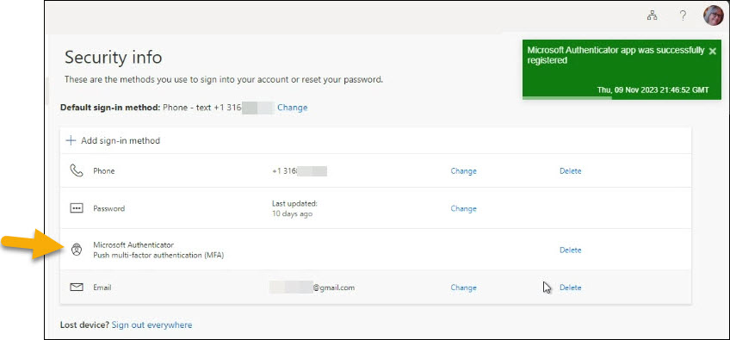This screenshot has height=340, width=730.
Task: Click Change in the Email row
Action: (463, 287)
